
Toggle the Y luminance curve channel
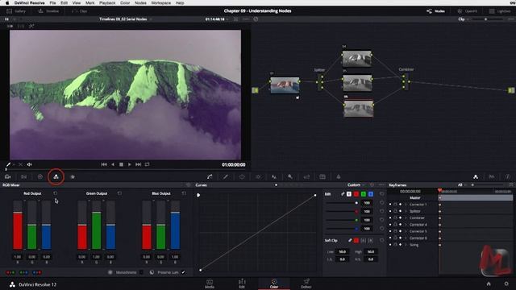tap(349, 194)
